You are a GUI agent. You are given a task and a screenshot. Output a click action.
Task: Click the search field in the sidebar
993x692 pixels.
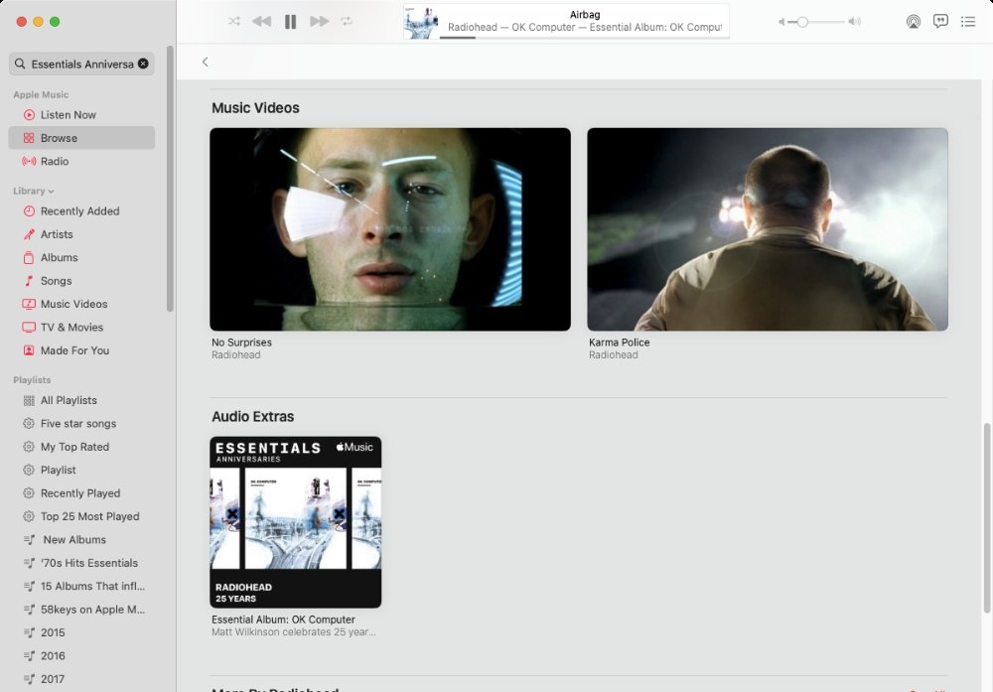[x=81, y=64]
